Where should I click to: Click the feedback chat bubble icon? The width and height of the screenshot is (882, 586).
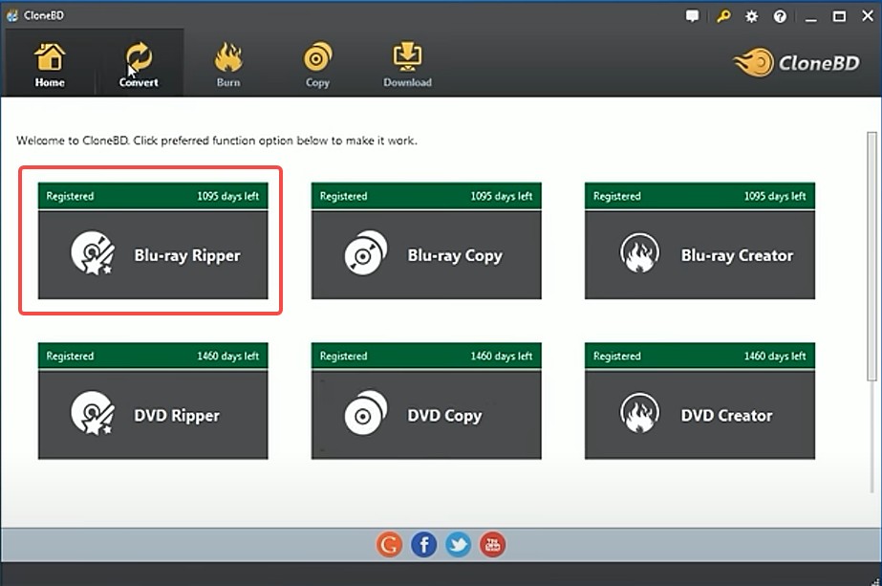693,15
